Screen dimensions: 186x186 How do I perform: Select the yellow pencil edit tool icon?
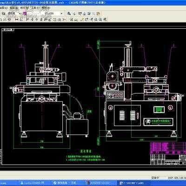82,20
